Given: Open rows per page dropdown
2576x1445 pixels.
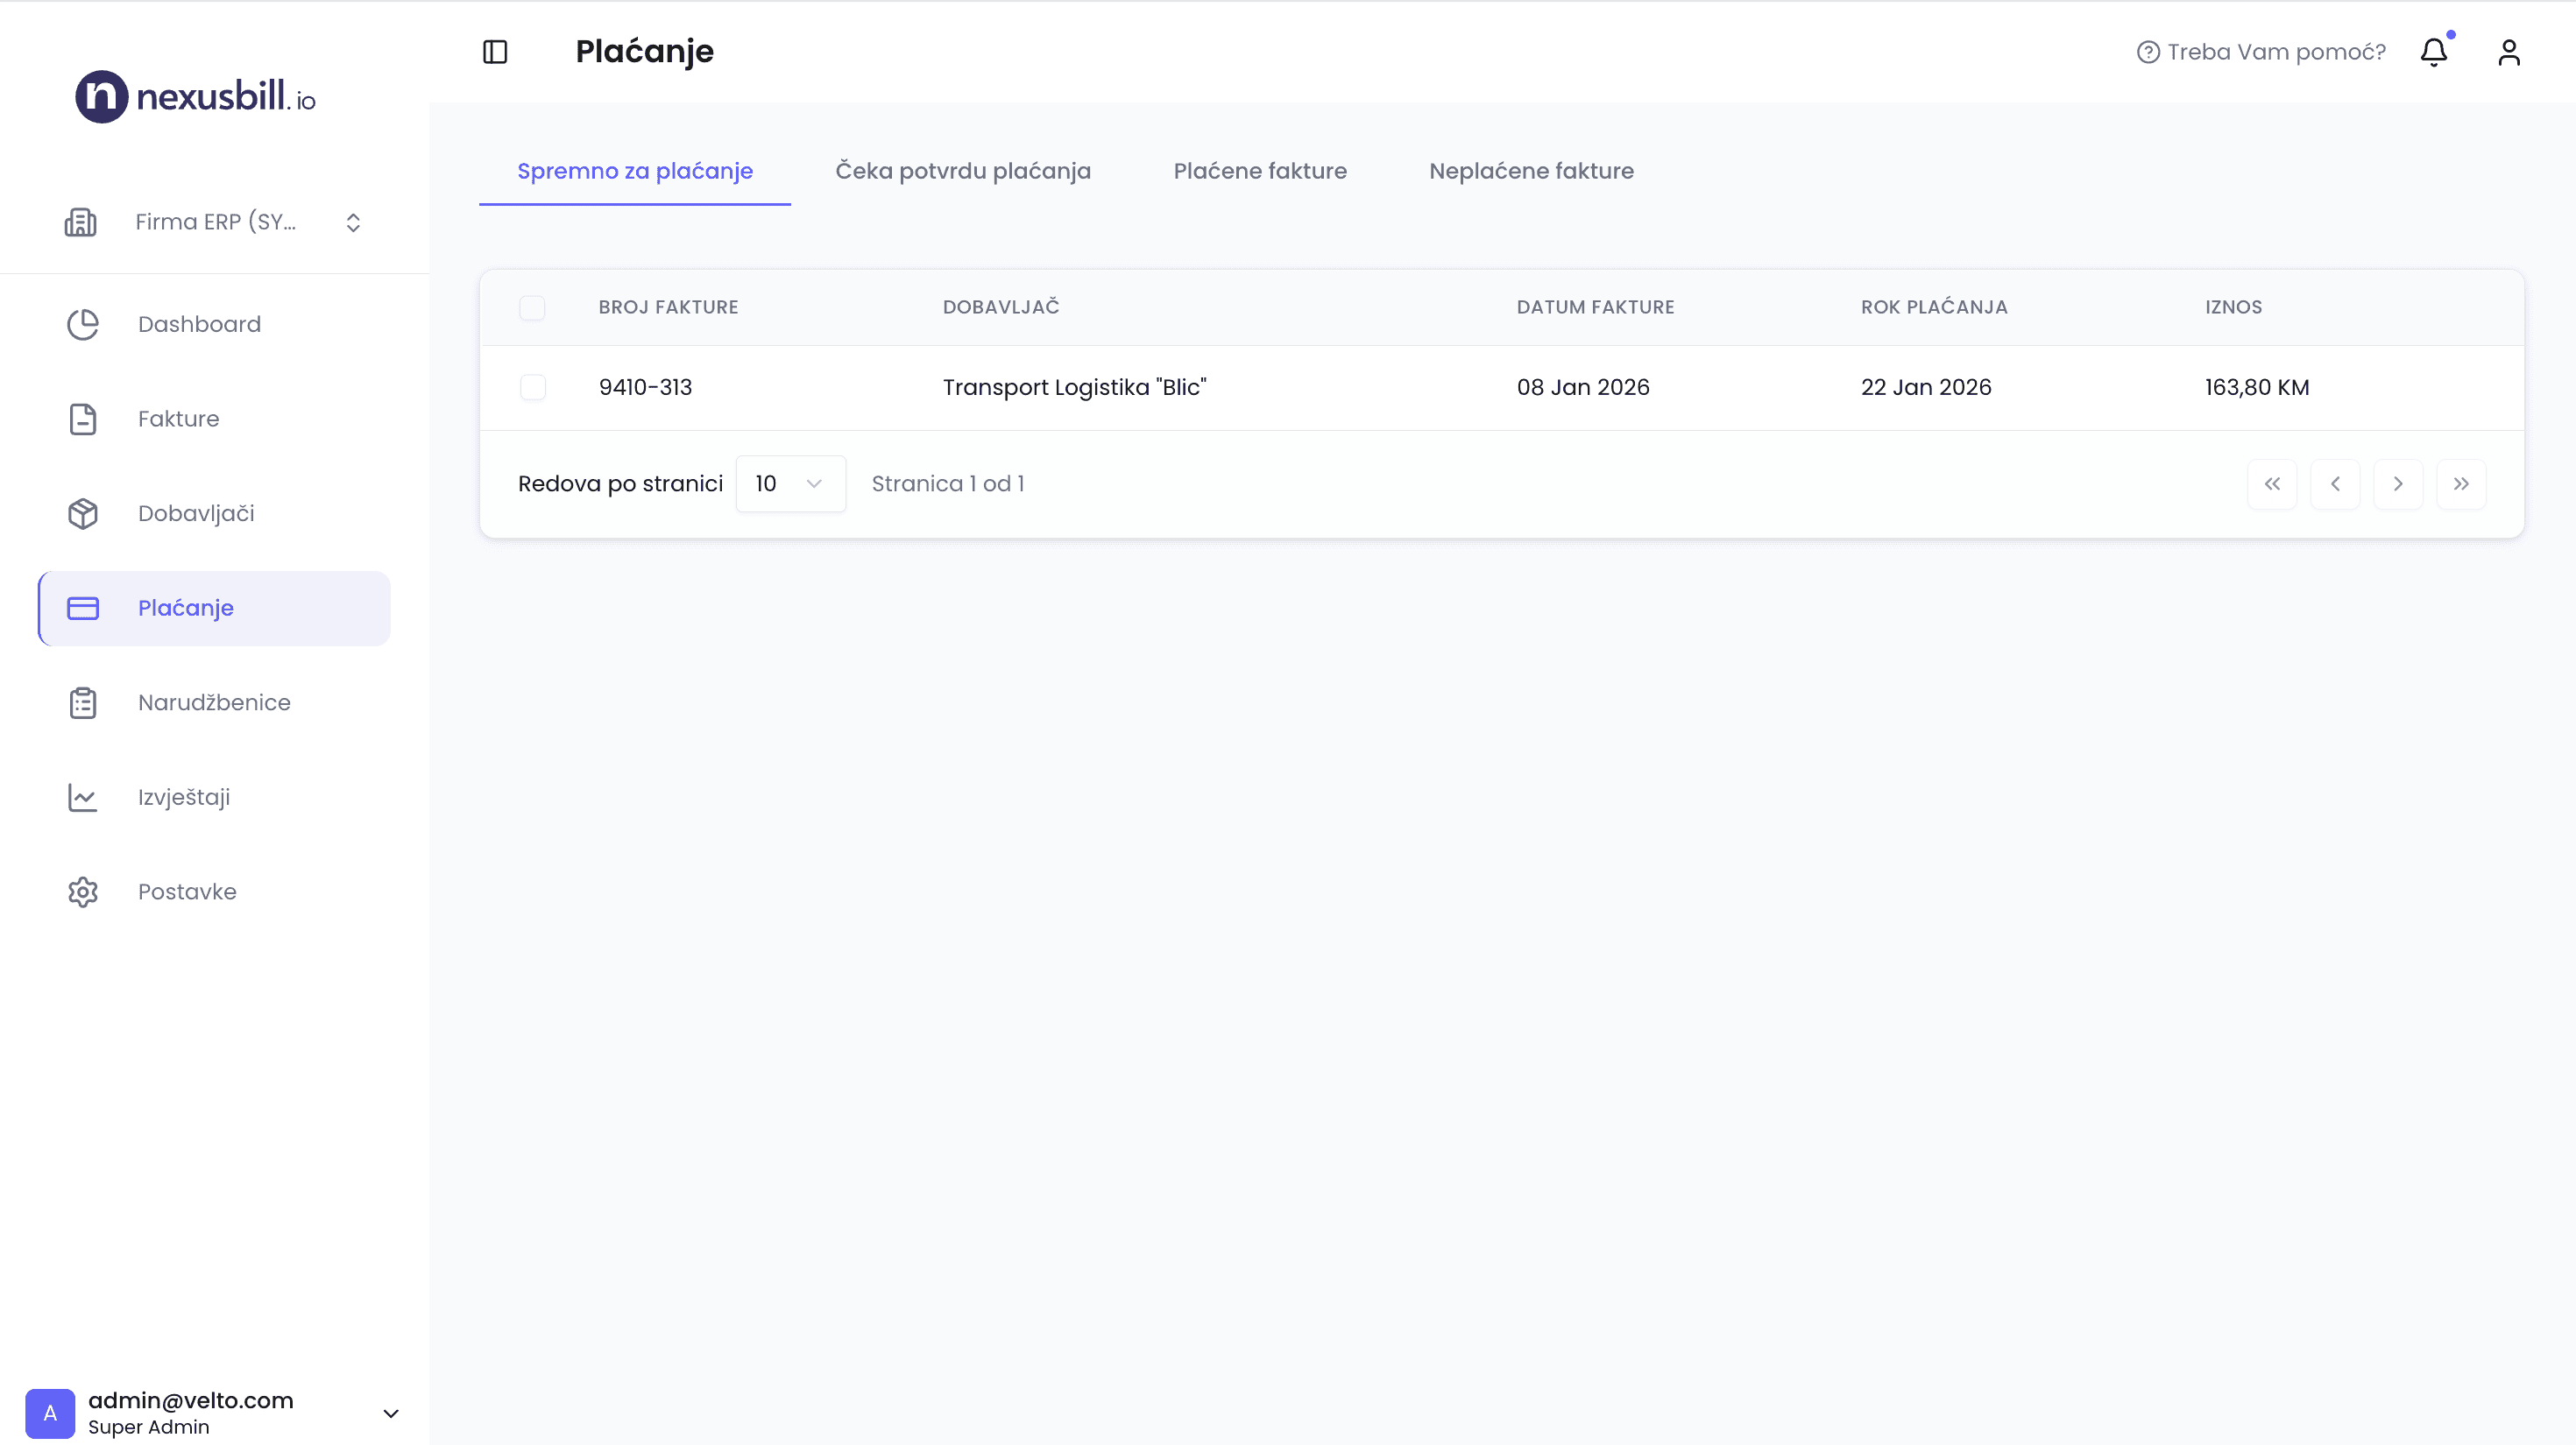Looking at the screenshot, I should point(790,483).
